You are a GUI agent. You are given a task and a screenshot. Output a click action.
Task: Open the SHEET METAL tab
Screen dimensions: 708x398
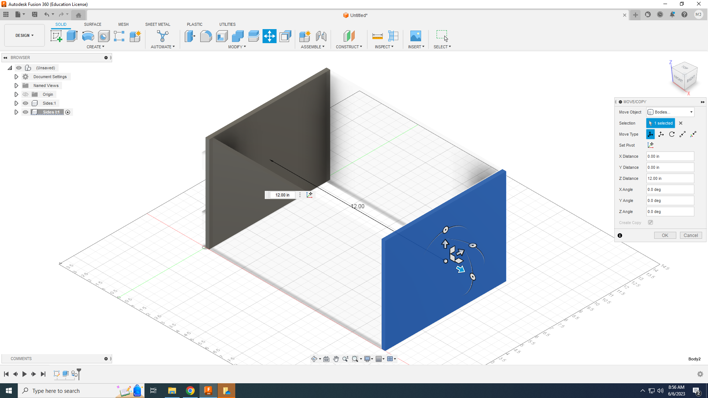click(157, 24)
